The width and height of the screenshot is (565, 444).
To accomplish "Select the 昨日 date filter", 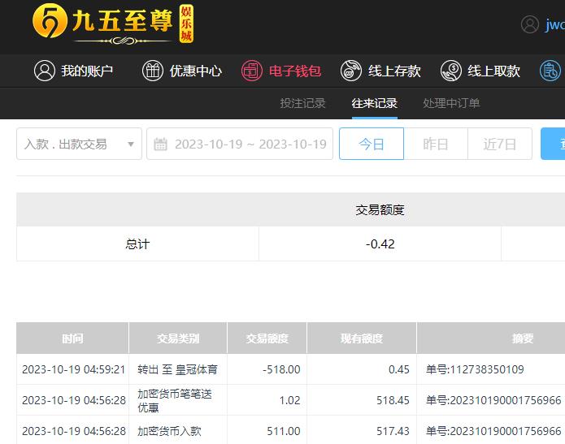I will (x=436, y=144).
